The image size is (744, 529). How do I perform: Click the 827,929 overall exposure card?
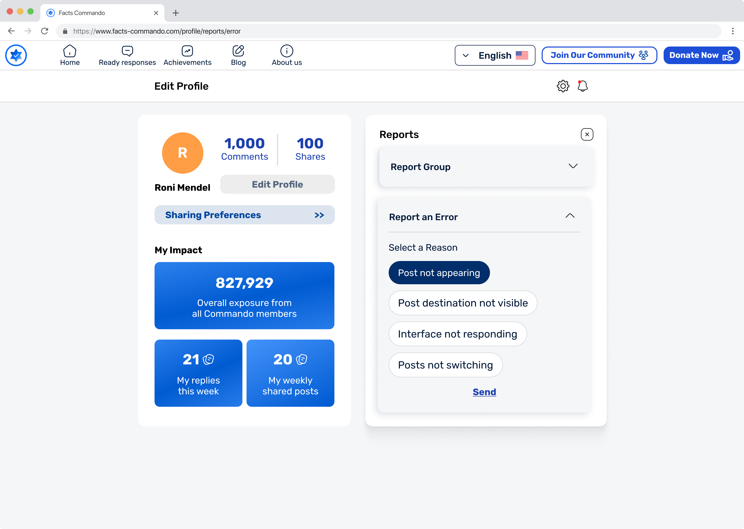[245, 296]
